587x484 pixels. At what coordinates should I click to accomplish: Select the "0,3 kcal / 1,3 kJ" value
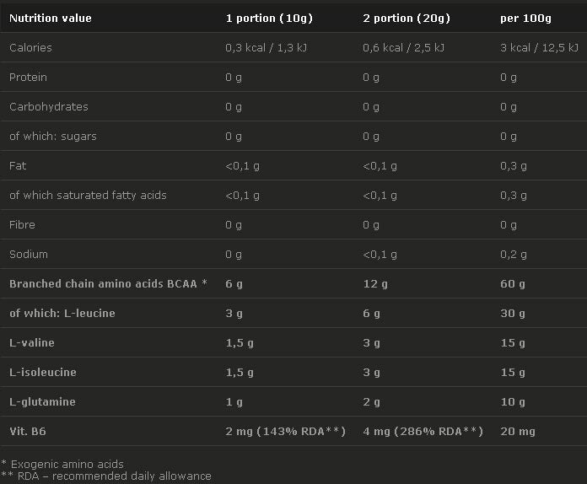coord(267,47)
